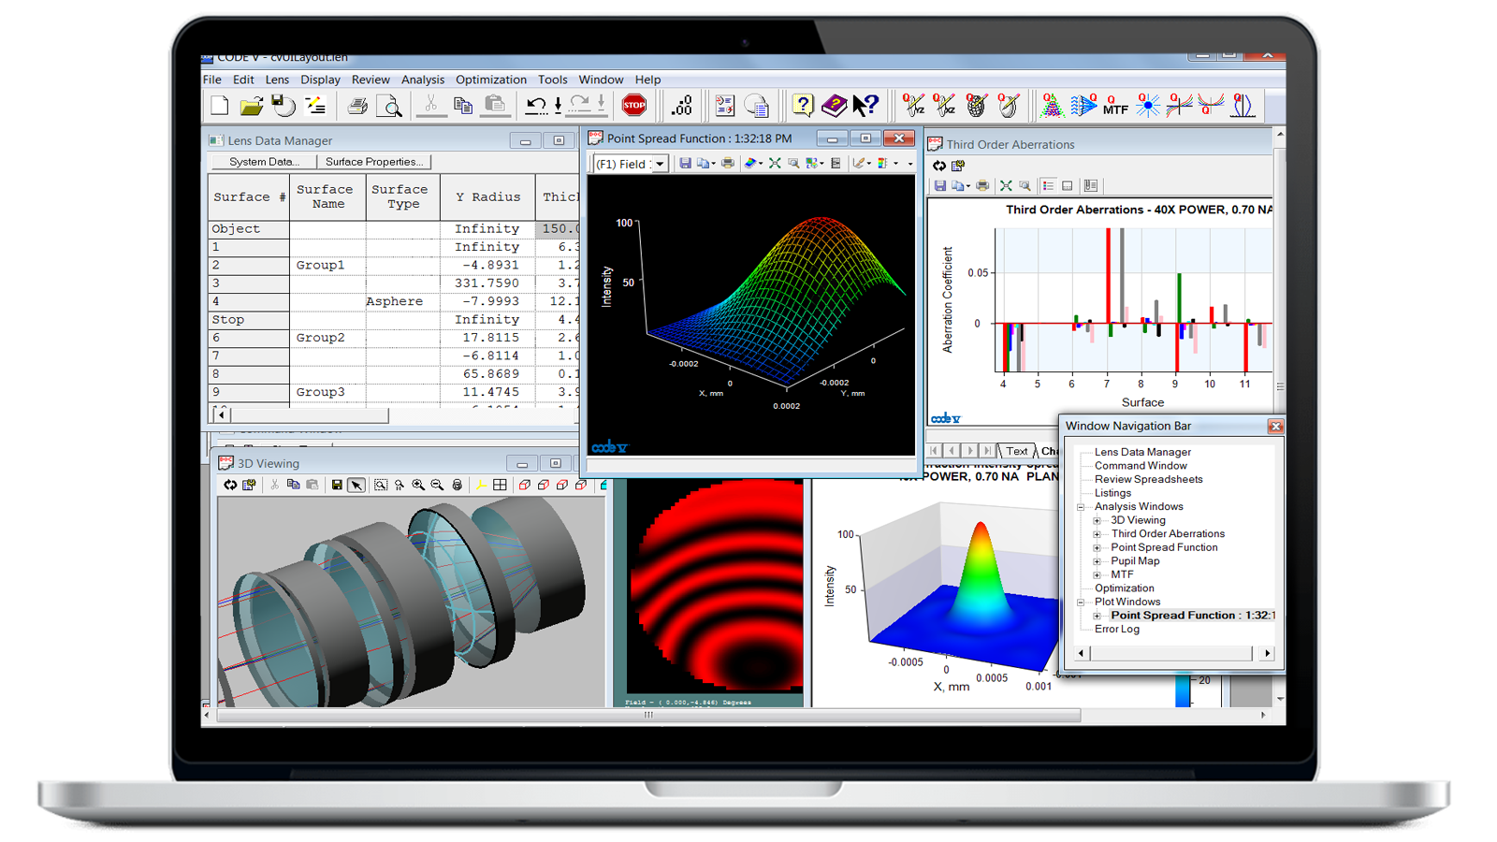This screenshot has width=1497, height=842.
Task: Select Error Log in navigation tree
Action: tap(1117, 630)
